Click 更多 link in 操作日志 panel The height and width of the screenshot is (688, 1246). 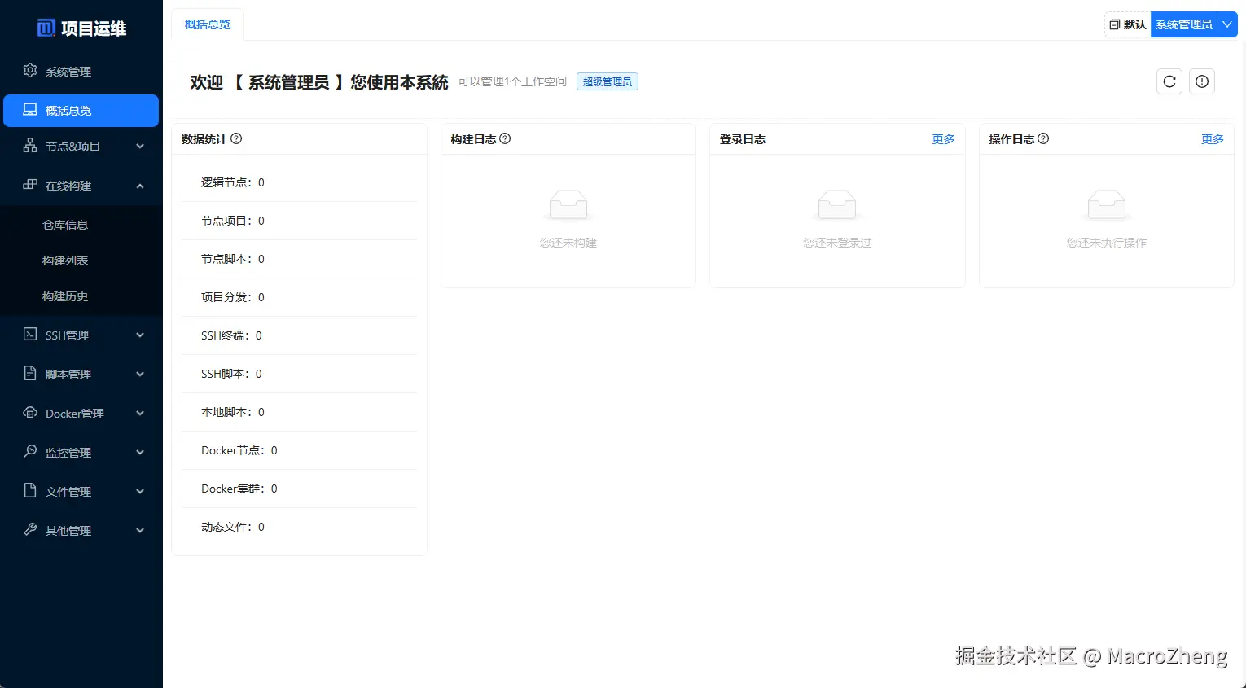[1213, 139]
